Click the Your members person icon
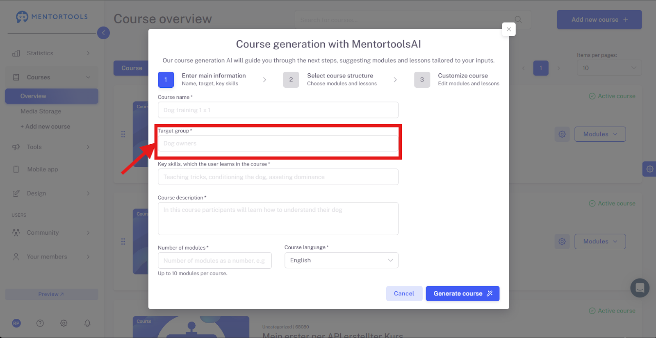 (16, 257)
